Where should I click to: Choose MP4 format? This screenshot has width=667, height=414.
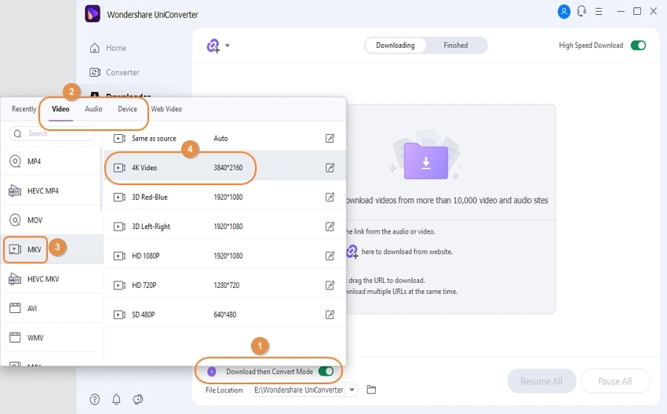(x=51, y=162)
